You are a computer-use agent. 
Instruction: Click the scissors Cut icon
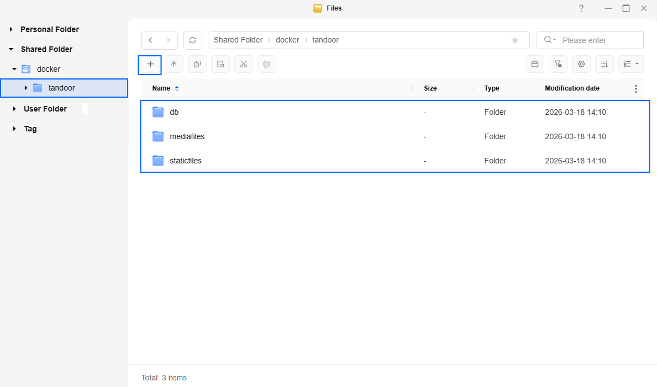coord(243,65)
